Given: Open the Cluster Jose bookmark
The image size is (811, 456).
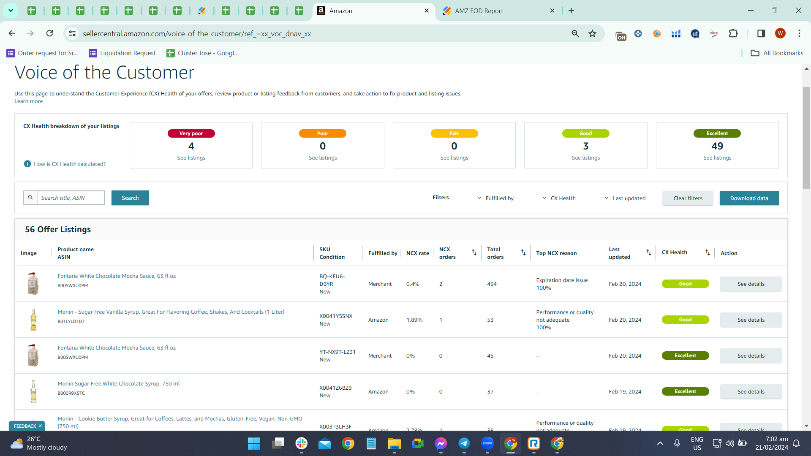Looking at the screenshot, I should pyautogui.click(x=203, y=53).
